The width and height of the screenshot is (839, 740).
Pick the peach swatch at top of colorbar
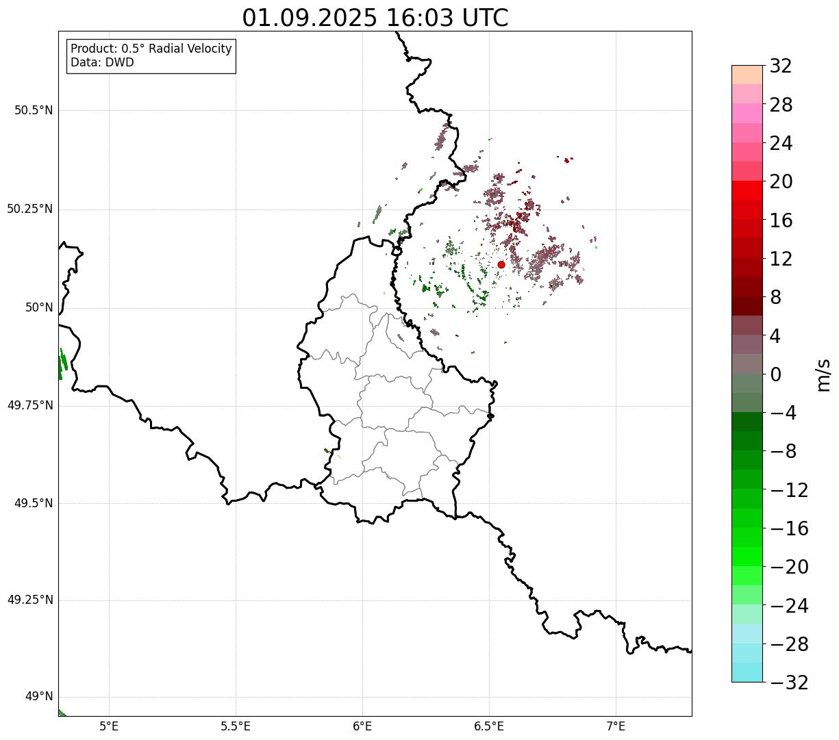tap(747, 75)
